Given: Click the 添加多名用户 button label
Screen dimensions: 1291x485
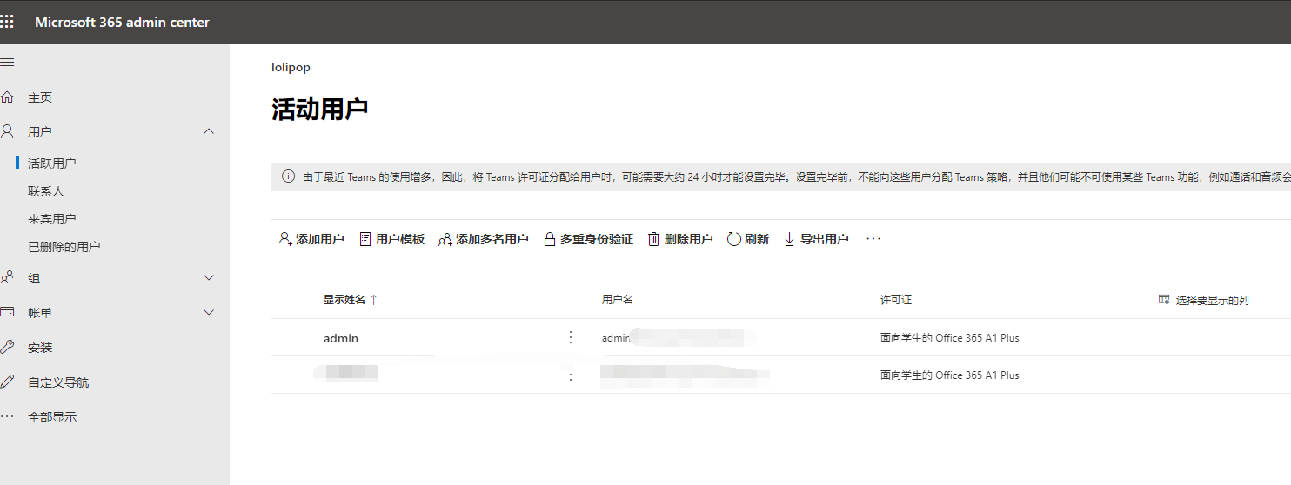Looking at the screenshot, I should tap(492, 239).
